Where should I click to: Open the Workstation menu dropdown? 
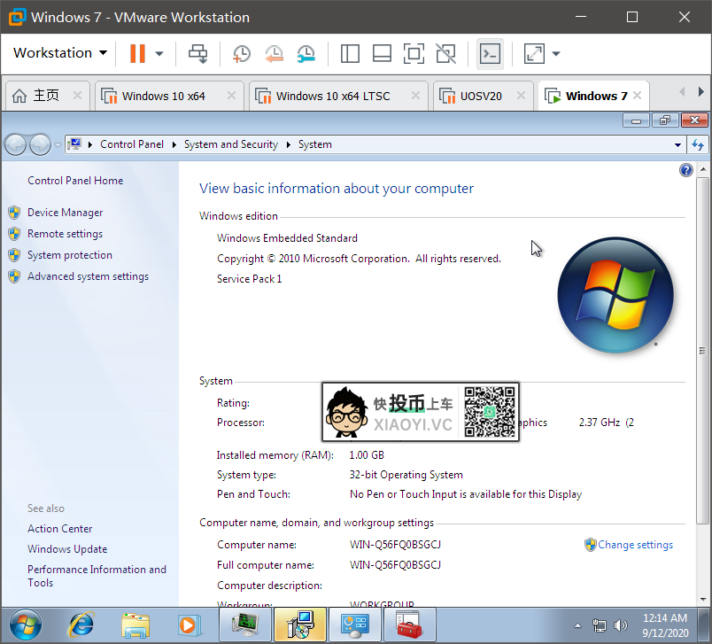(x=60, y=53)
